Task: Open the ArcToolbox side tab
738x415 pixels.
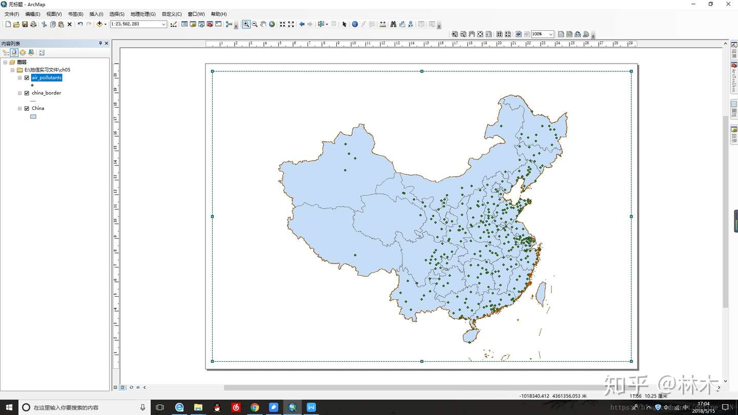Action: tap(734, 78)
